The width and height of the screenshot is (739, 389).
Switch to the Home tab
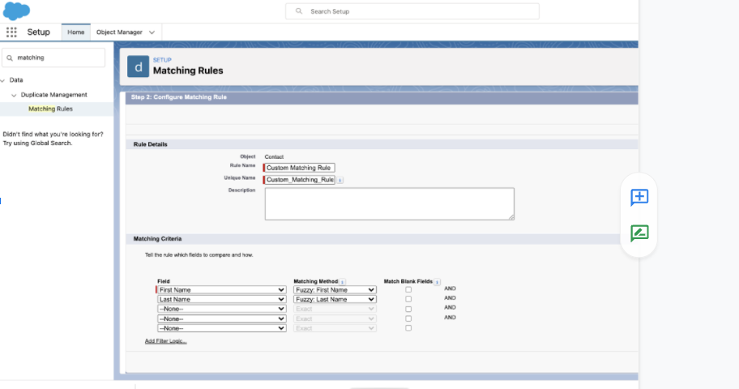[x=76, y=32]
